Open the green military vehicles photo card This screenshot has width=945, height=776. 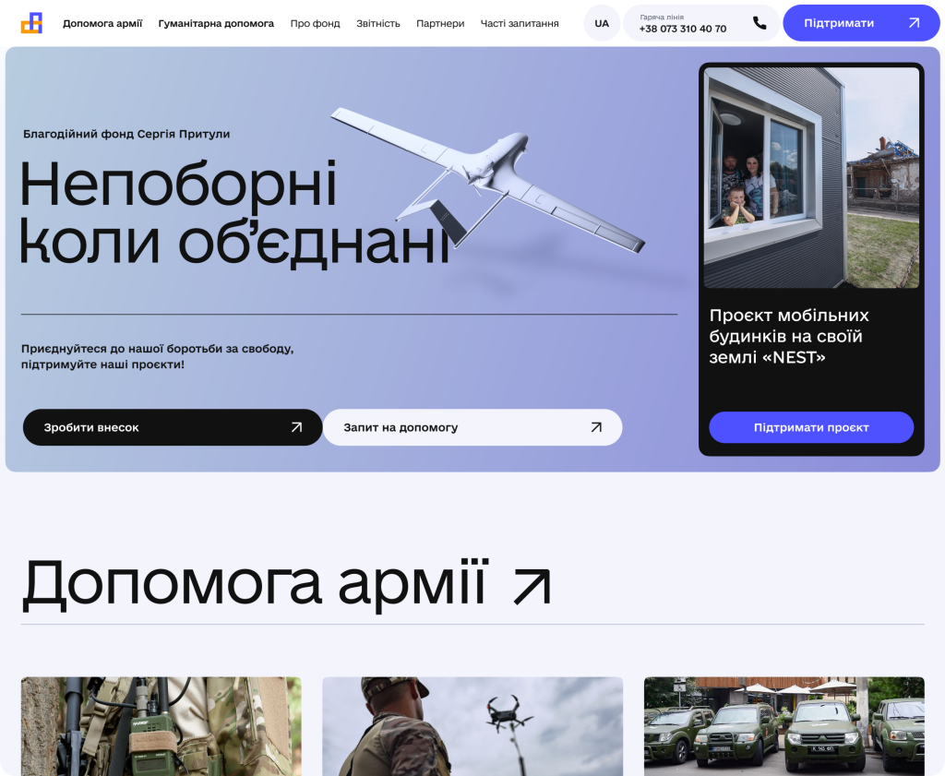coord(784,726)
